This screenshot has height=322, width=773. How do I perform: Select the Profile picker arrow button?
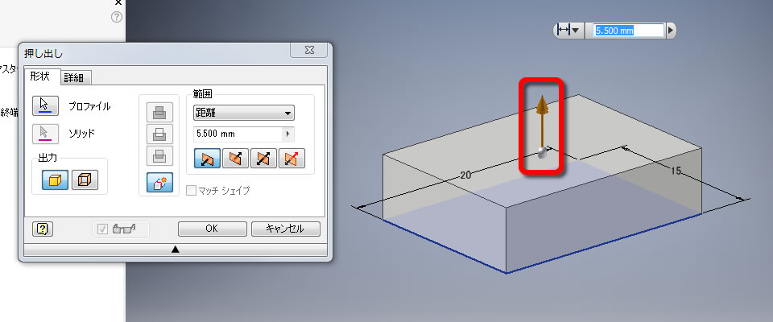click(x=45, y=105)
